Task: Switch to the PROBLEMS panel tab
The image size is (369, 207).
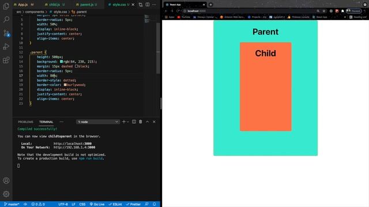Action: (25, 122)
